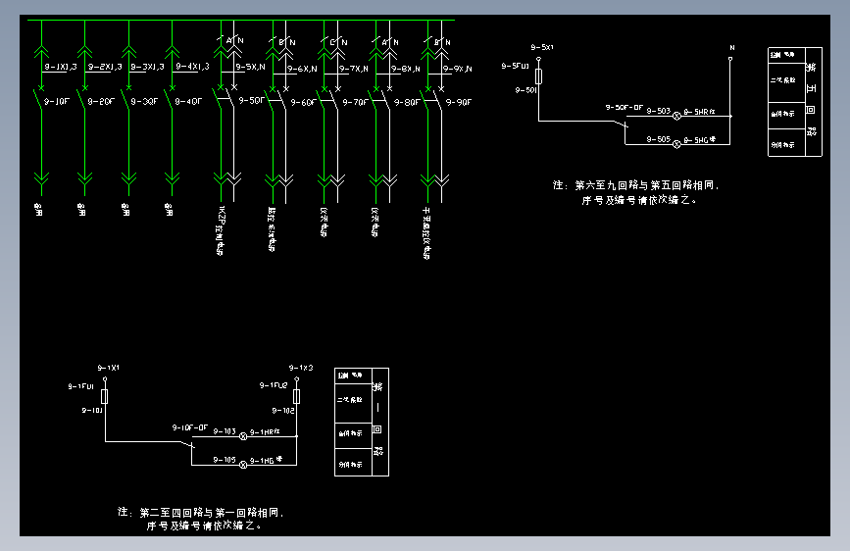Select the '9-9QF' breaker label
The image size is (850, 551).
(459, 102)
